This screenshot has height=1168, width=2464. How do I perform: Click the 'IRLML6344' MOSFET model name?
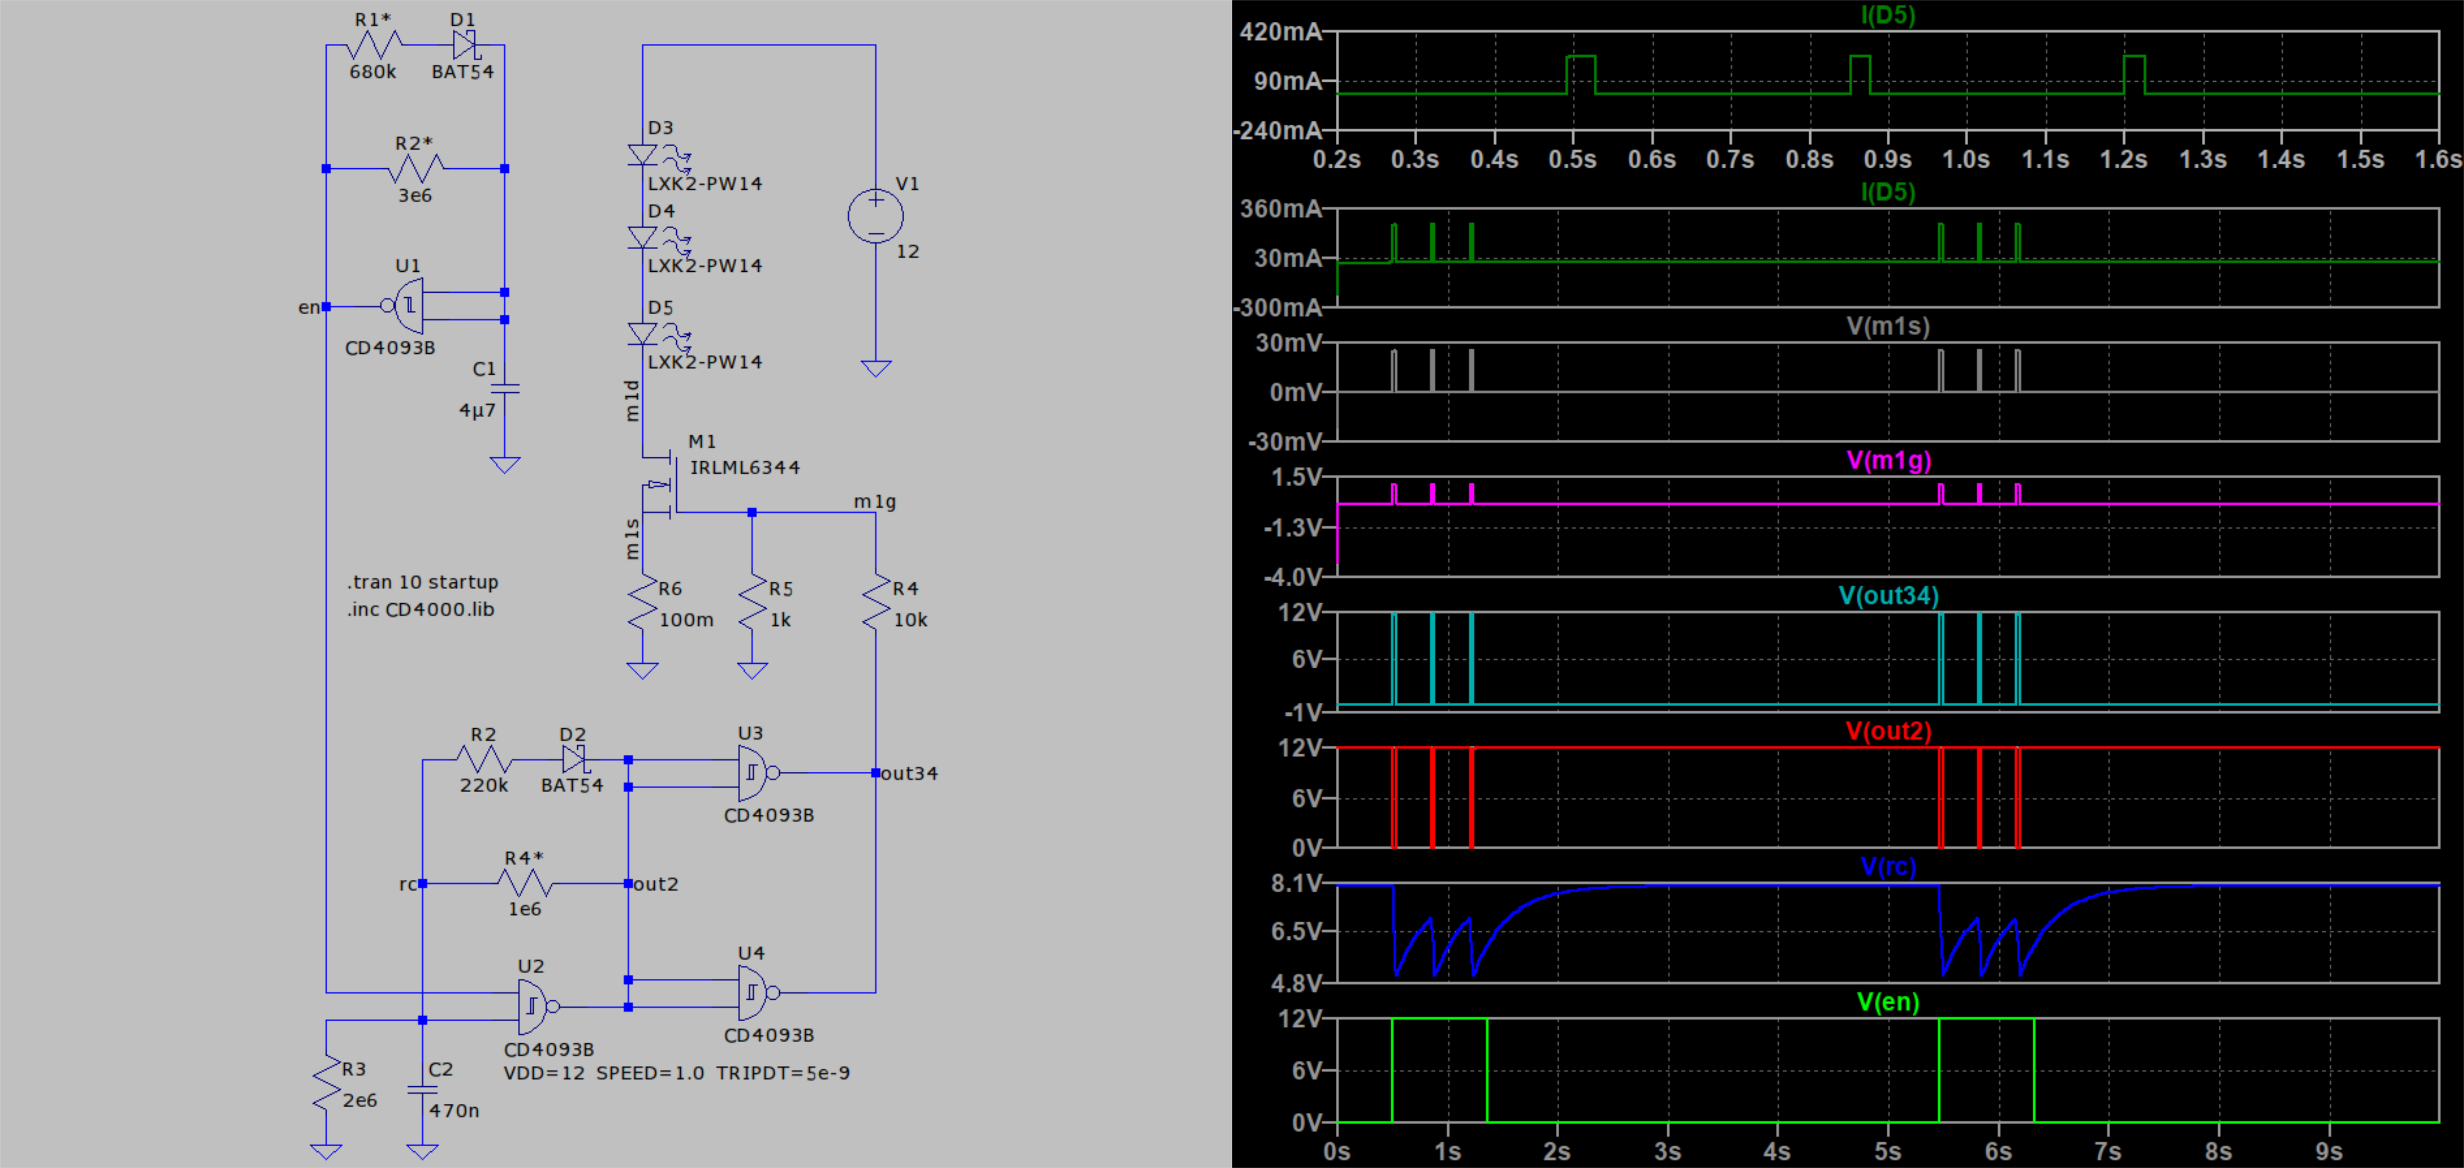[745, 467]
